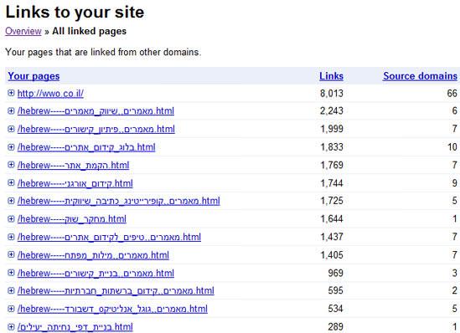Select the links count "969"
460x333 pixels.
[x=336, y=274]
